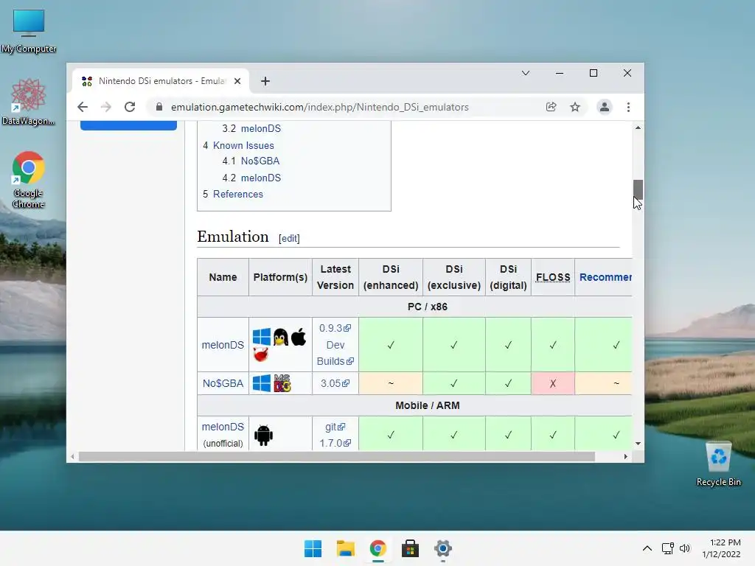
Task: Click the Linux penguin icon in melonDS row
Action: (x=280, y=337)
